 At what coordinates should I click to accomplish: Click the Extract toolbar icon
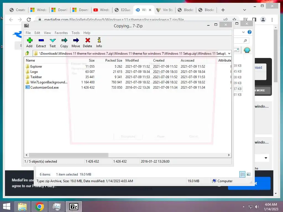point(41,43)
